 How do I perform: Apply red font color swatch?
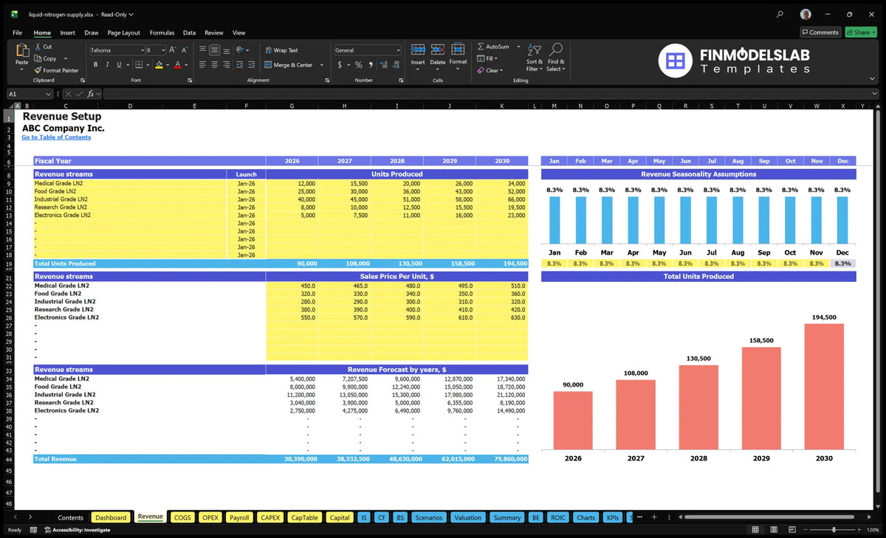(177, 65)
